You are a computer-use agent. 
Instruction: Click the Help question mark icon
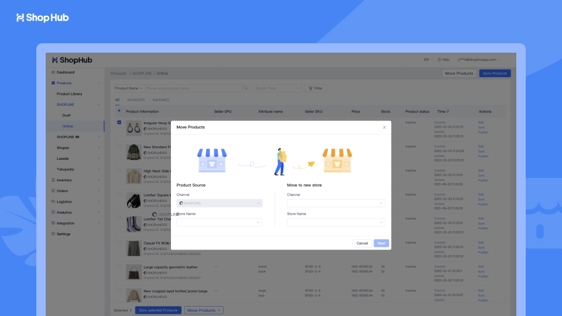click(x=440, y=60)
